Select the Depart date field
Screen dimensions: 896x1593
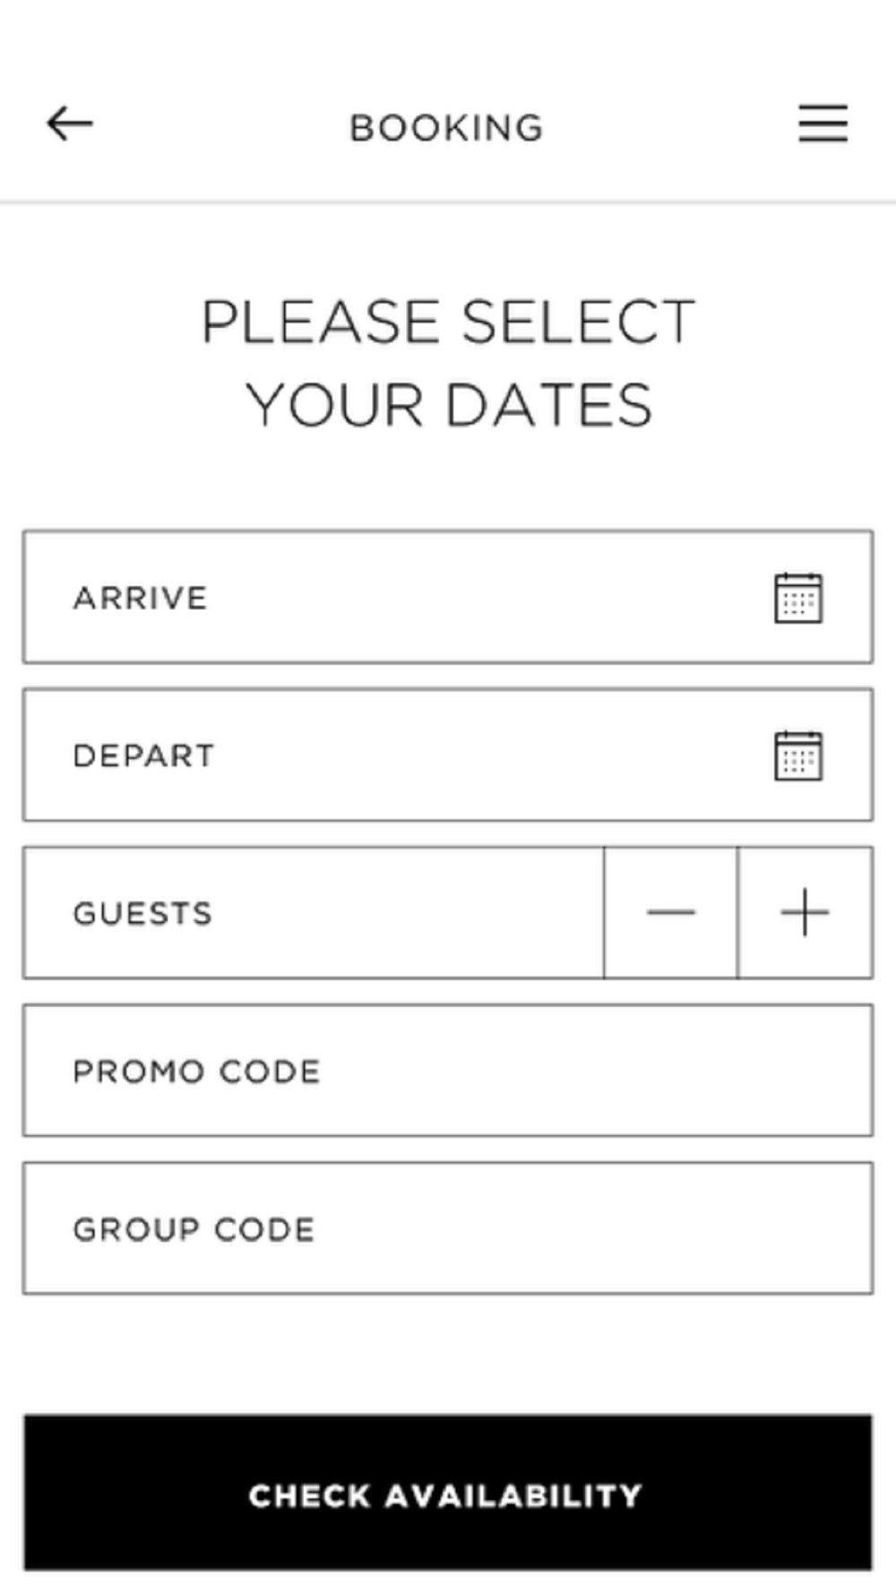pos(448,754)
